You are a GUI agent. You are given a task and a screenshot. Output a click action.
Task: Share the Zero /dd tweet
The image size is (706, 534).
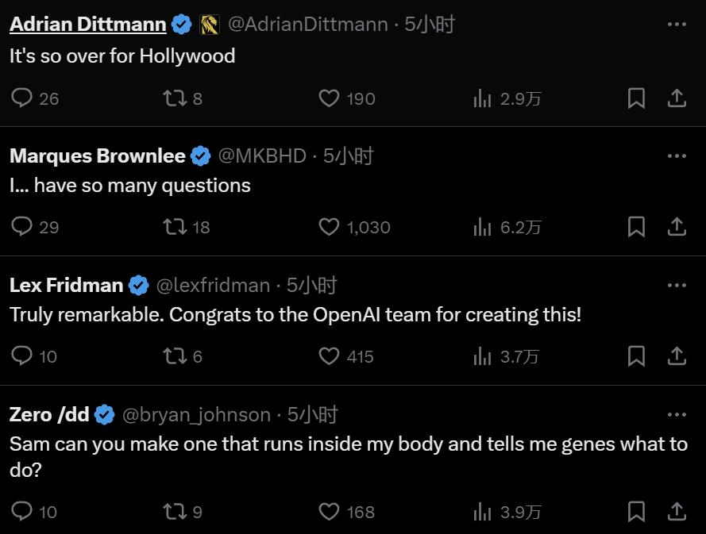[677, 512]
